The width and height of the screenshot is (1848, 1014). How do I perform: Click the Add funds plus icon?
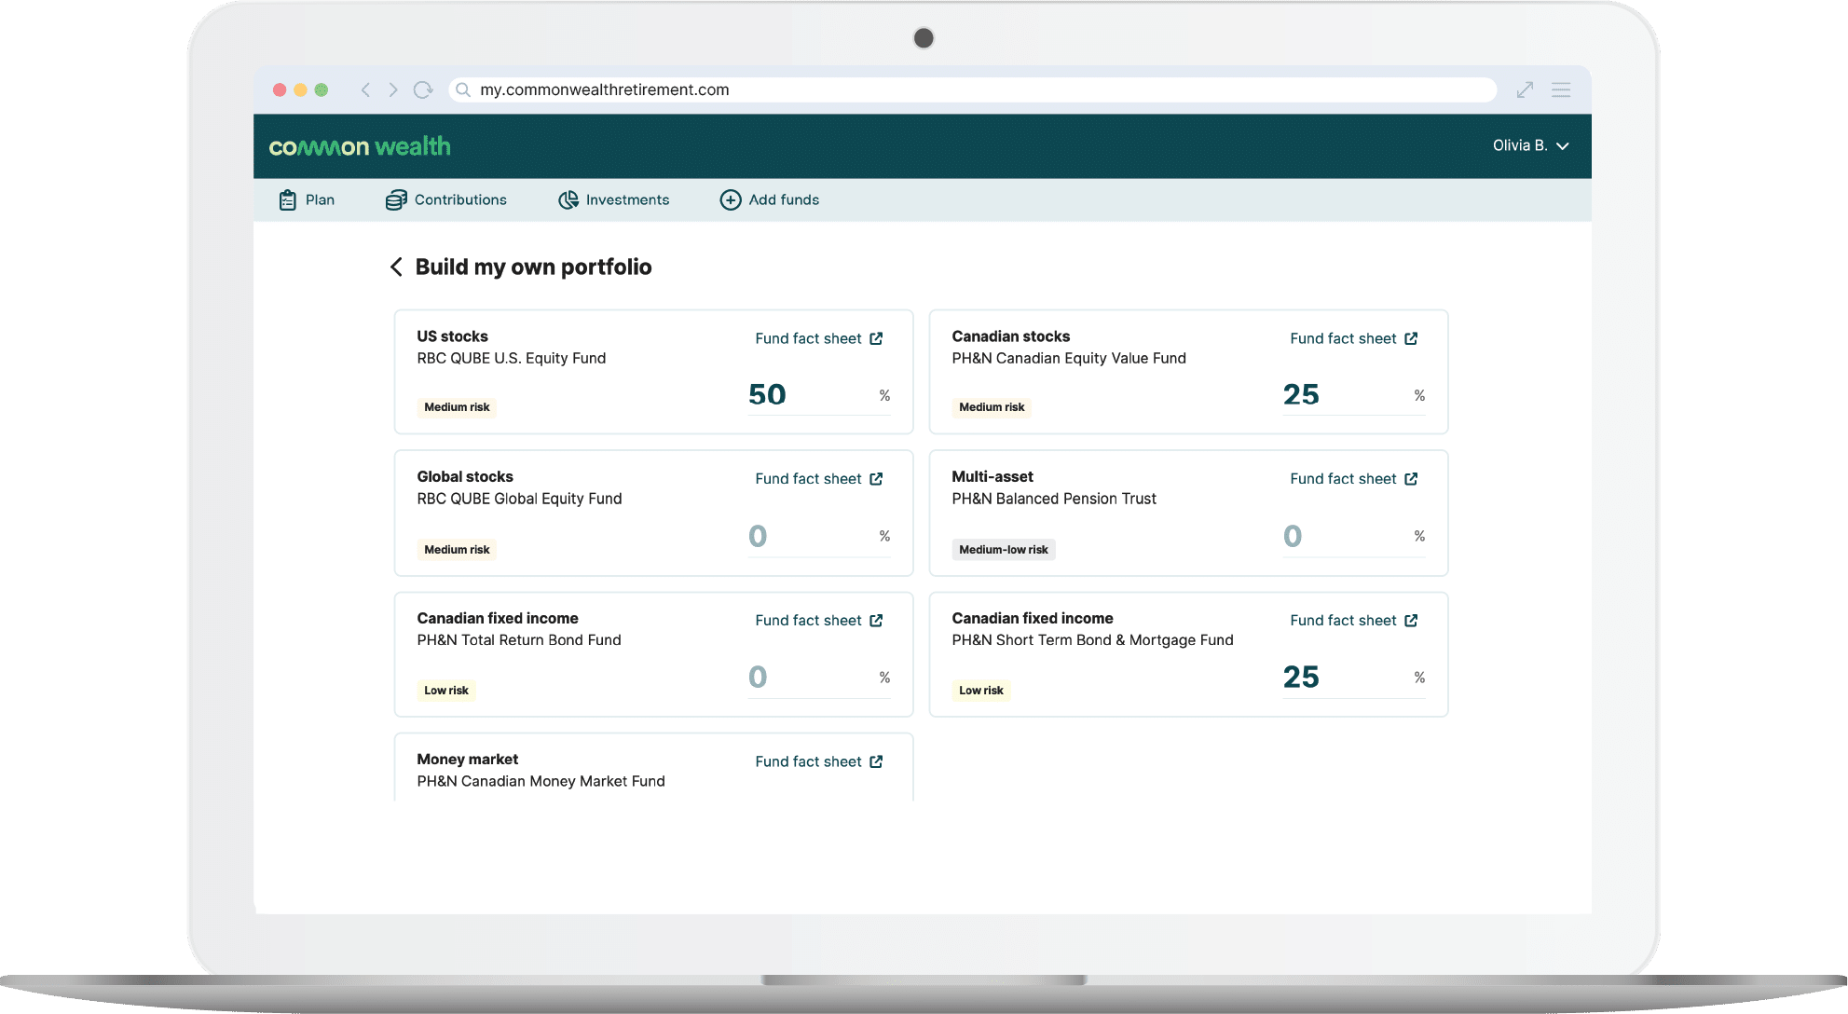pos(731,199)
